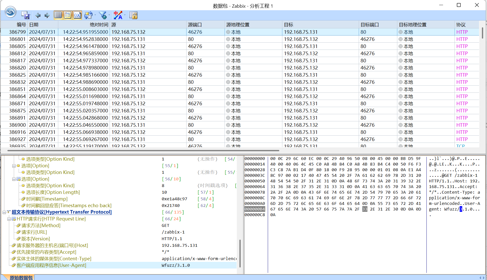Select the 时间戳[Timestamp] field
487x280 pixels.
(47, 199)
